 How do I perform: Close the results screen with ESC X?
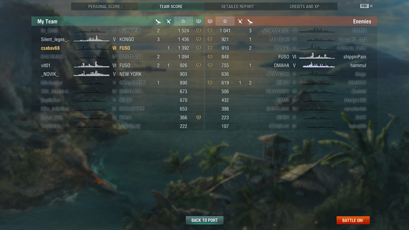366,6
